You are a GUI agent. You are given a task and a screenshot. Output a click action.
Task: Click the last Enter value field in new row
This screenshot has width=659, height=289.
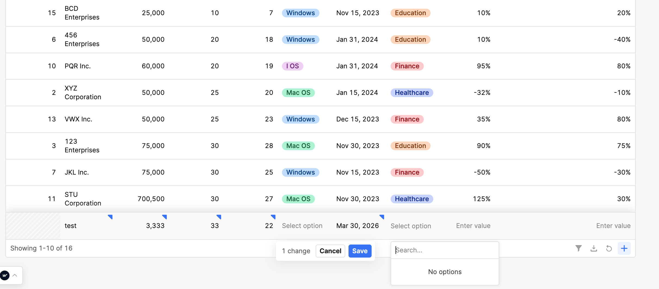click(613, 226)
